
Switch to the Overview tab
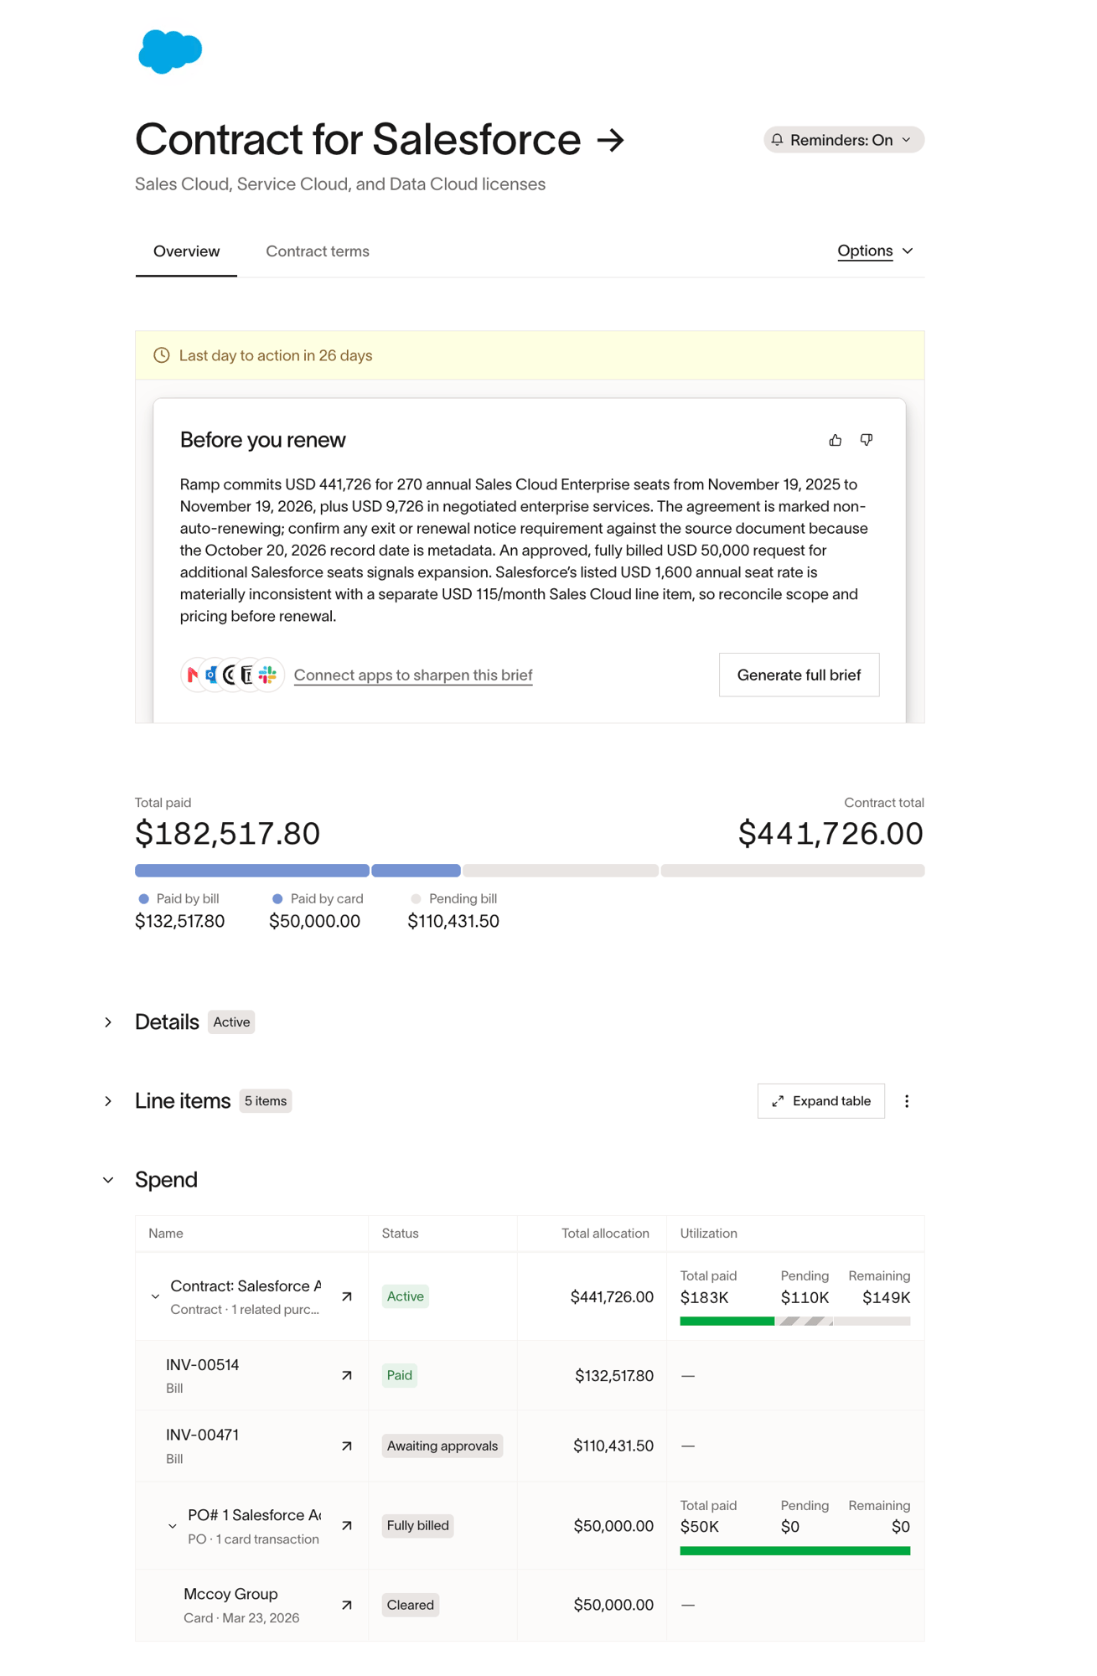click(x=186, y=251)
